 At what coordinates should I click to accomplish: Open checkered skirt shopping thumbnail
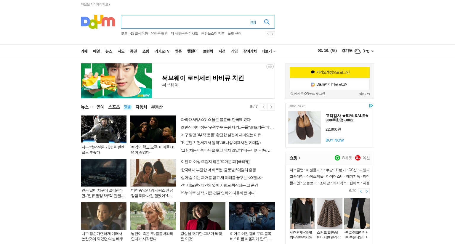tap(330, 213)
